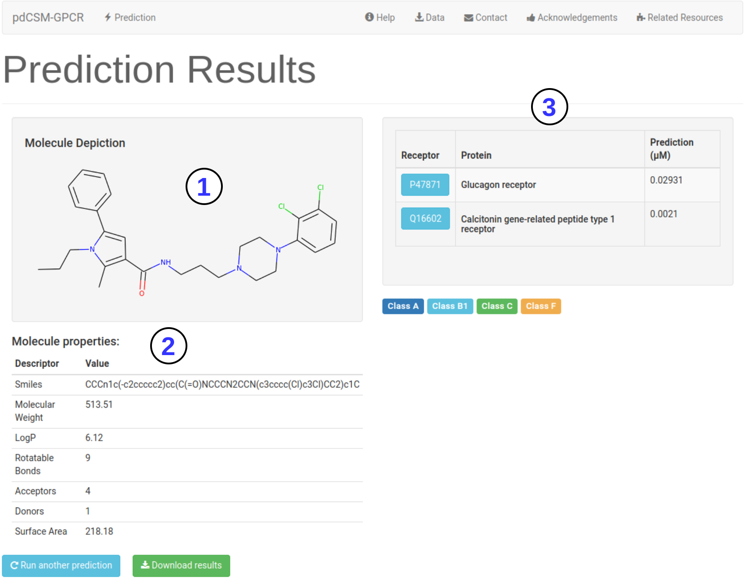Click the Data download arrow icon

[x=419, y=17]
